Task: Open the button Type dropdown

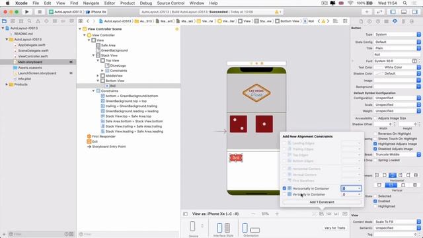Action: pyautogui.click(x=397, y=34)
